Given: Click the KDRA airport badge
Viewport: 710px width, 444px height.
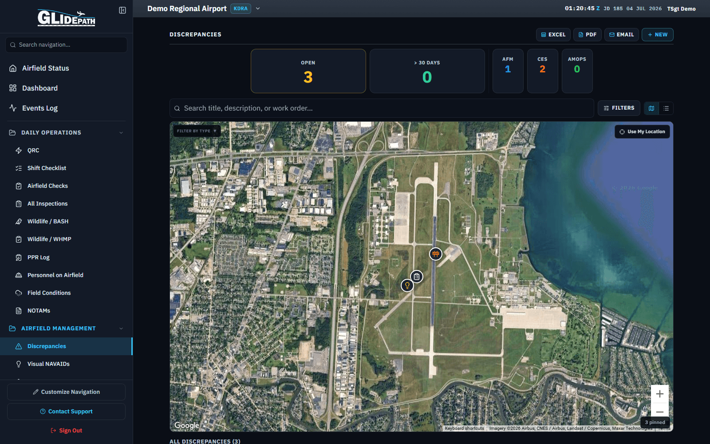Looking at the screenshot, I should (x=241, y=8).
